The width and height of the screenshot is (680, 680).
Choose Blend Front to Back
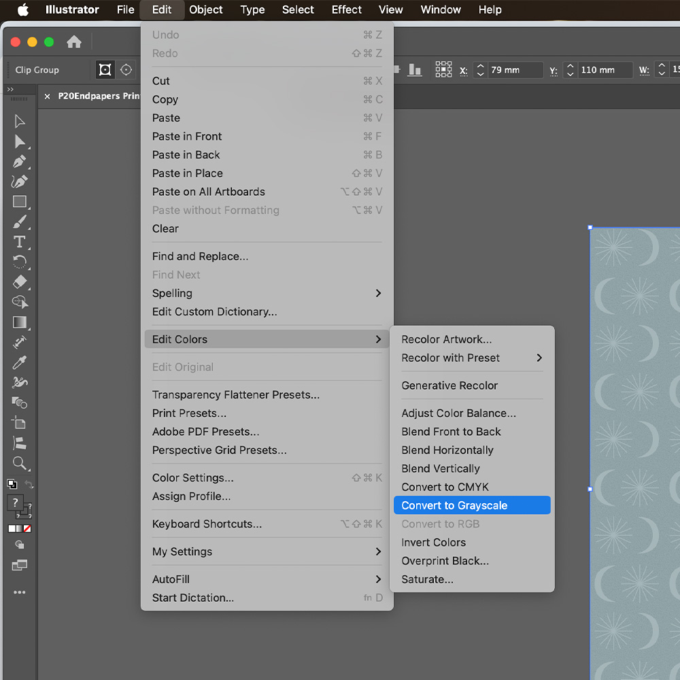pyautogui.click(x=472, y=432)
